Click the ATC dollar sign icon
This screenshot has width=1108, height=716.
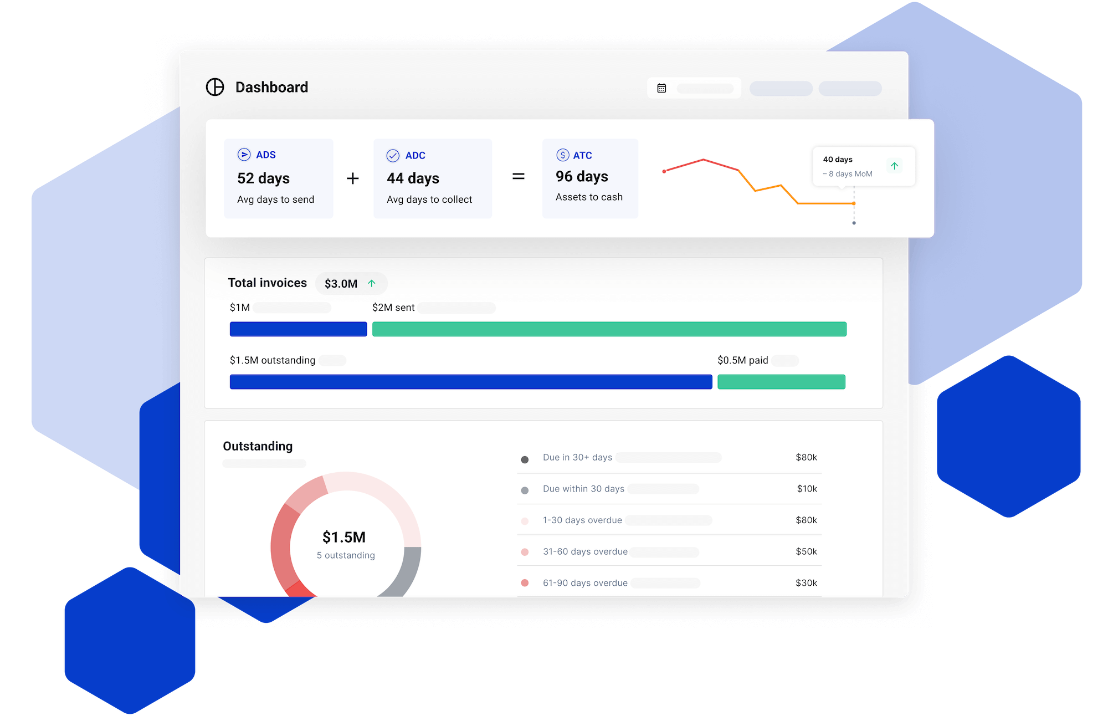coord(562,155)
